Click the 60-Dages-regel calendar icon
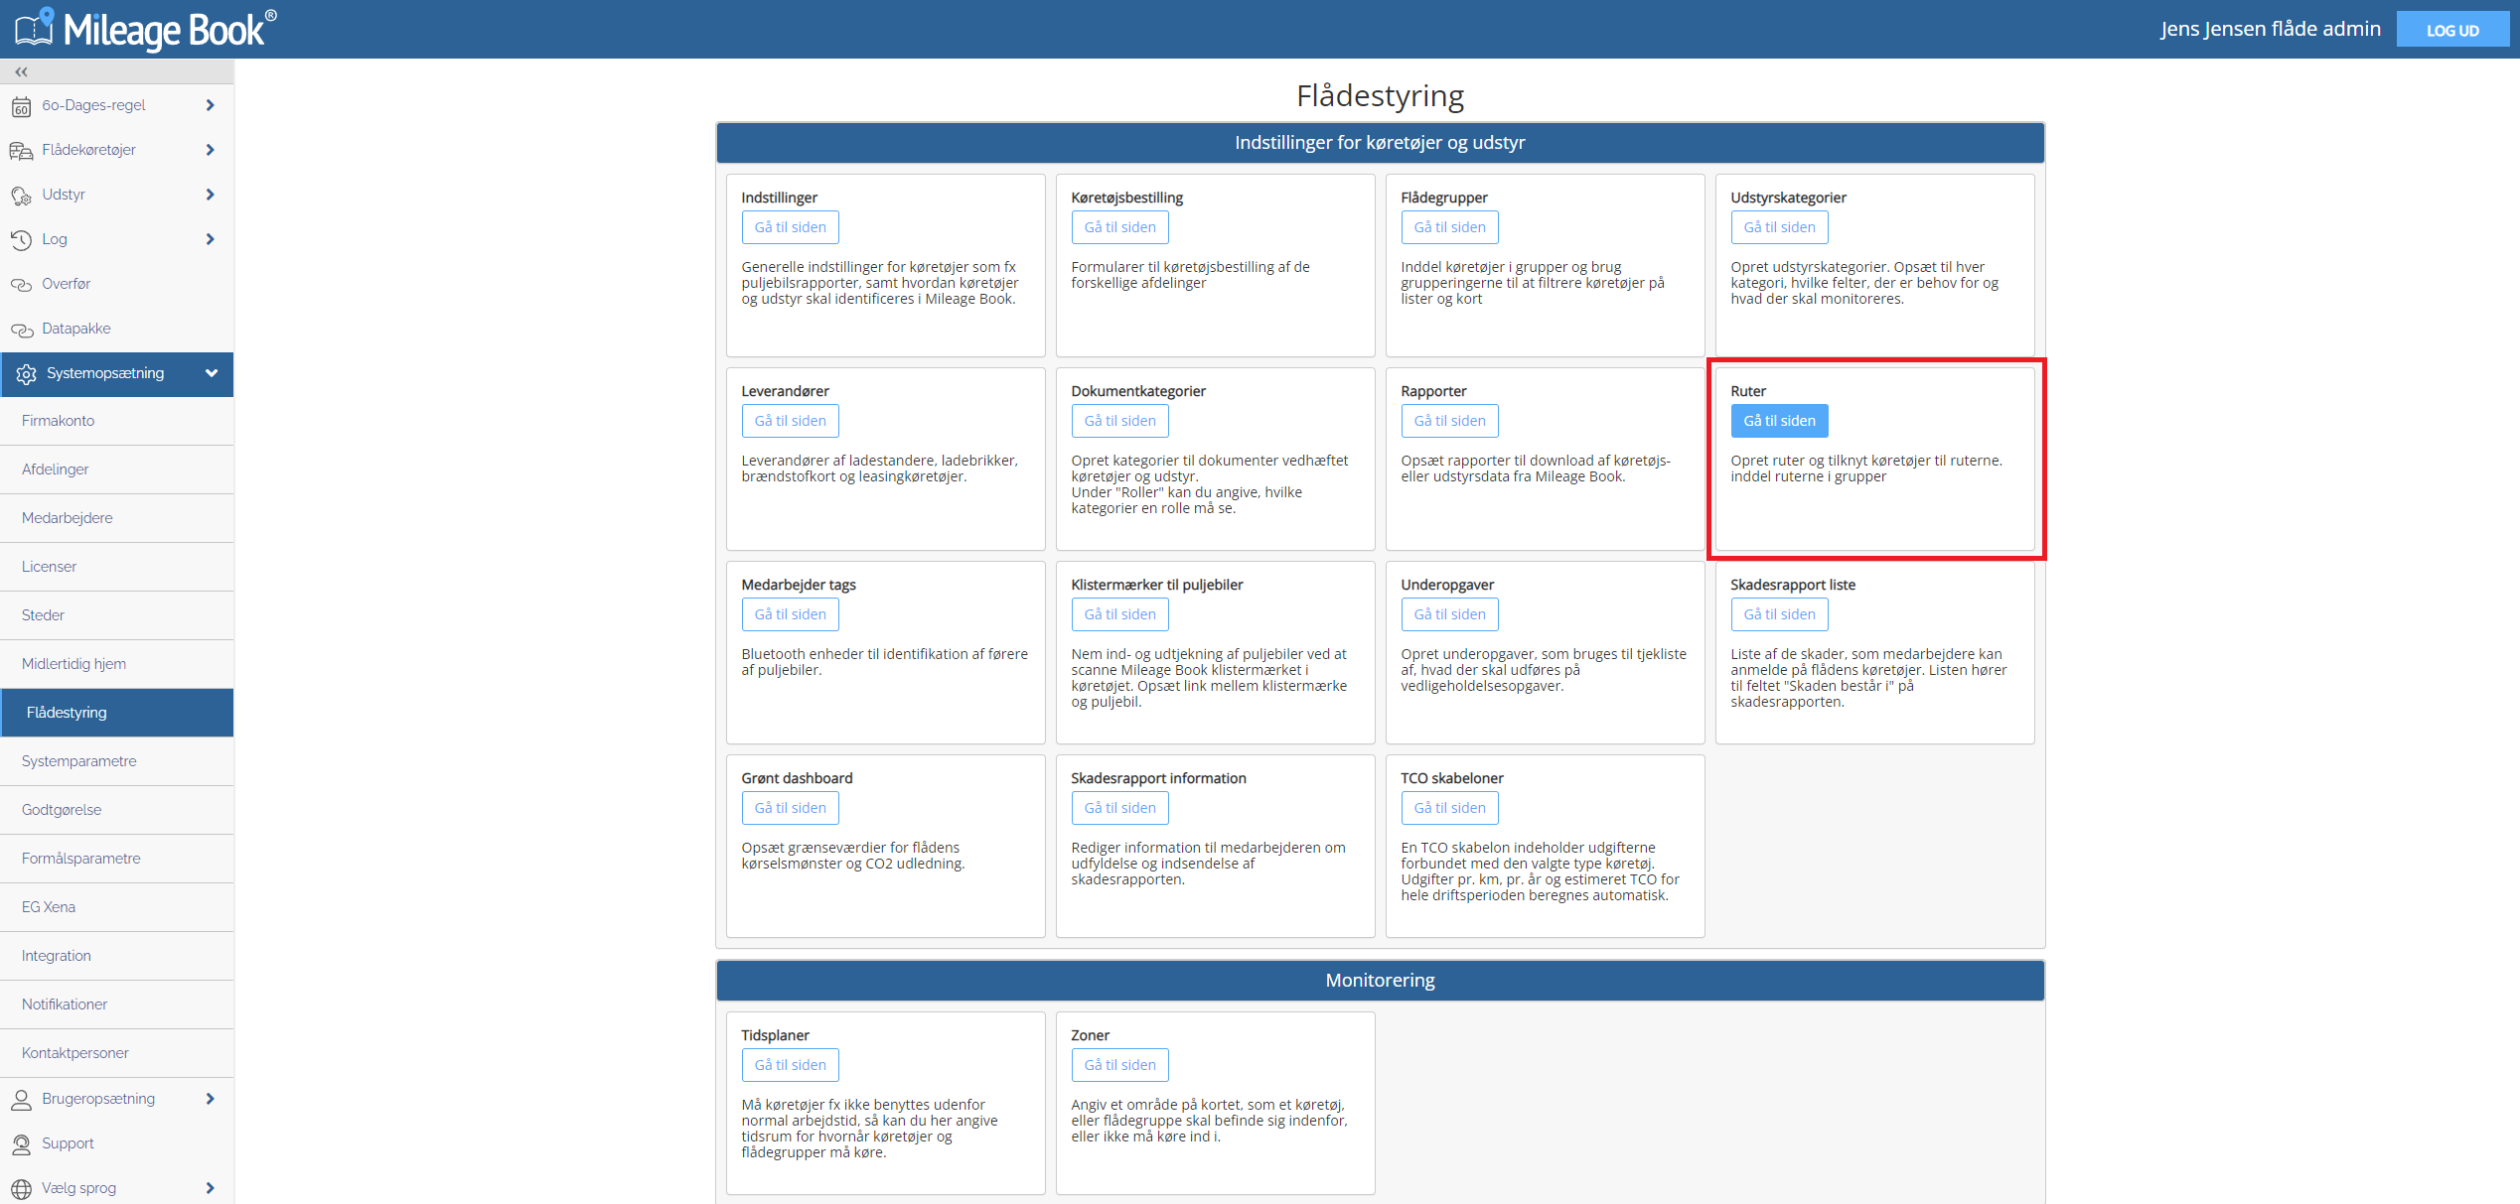Image resolution: width=2520 pixels, height=1204 pixels. [21, 106]
